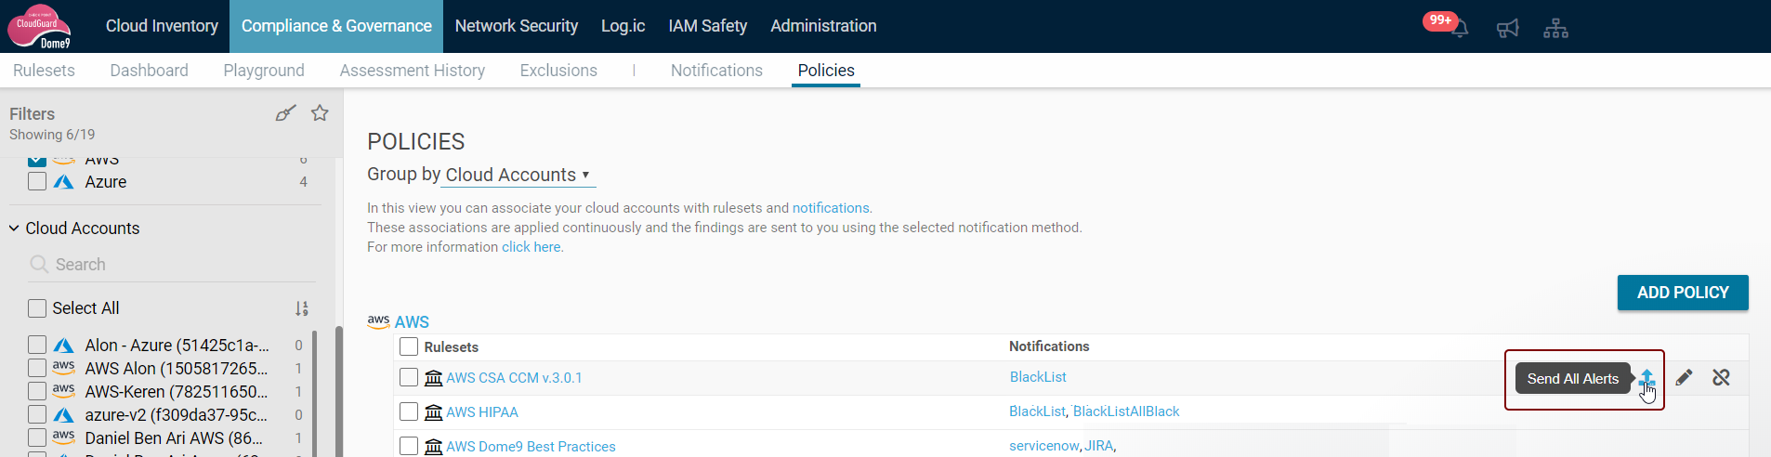
Task: Clear filters with the brush icon
Action: pos(285,113)
